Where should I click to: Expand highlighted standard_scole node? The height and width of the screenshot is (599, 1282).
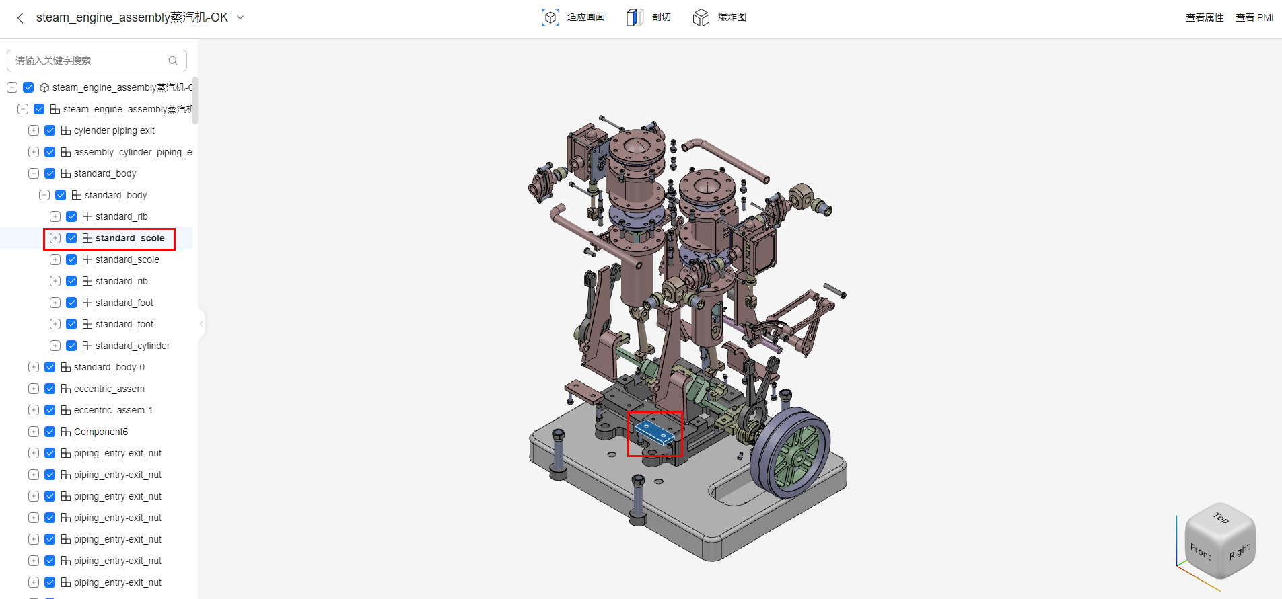55,238
